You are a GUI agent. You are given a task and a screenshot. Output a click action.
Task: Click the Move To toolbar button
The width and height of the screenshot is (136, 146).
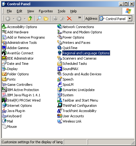tap(55, 19)
